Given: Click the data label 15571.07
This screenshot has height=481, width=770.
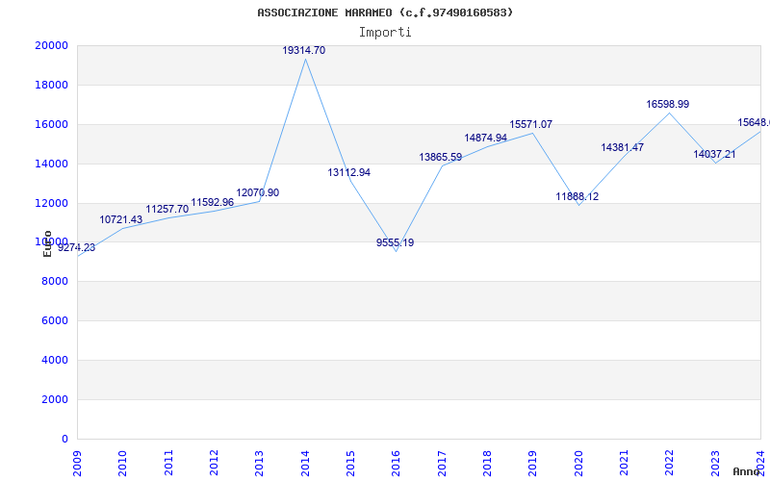Looking at the screenshot, I should (530, 125).
